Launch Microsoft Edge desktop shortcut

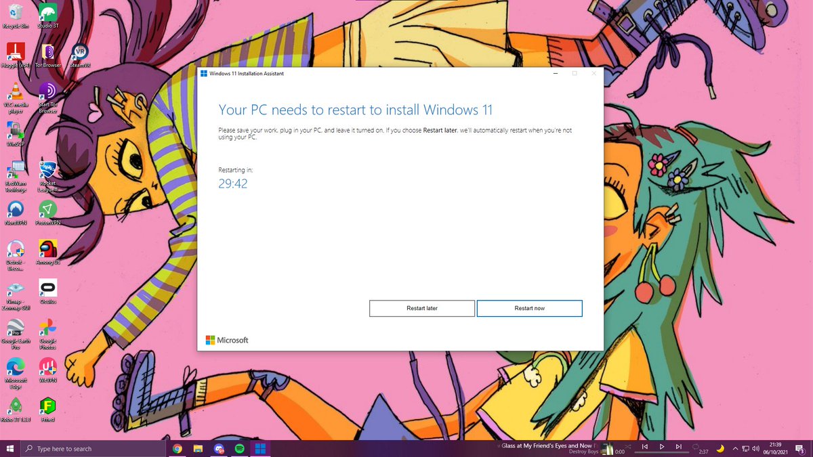[x=16, y=372]
